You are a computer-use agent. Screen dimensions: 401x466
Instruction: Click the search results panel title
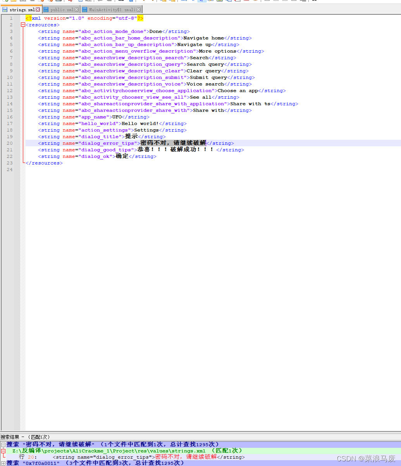click(25, 437)
